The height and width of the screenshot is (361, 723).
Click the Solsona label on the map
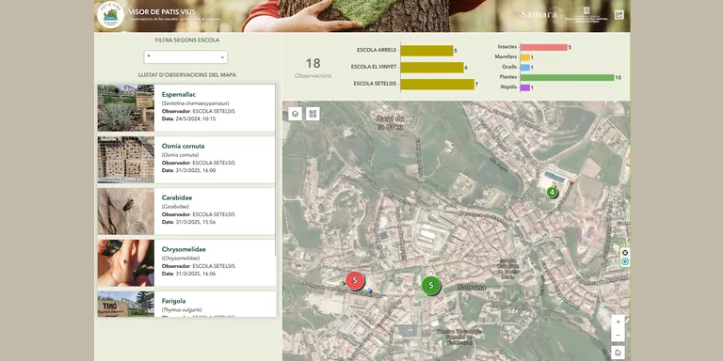[x=472, y=288]
